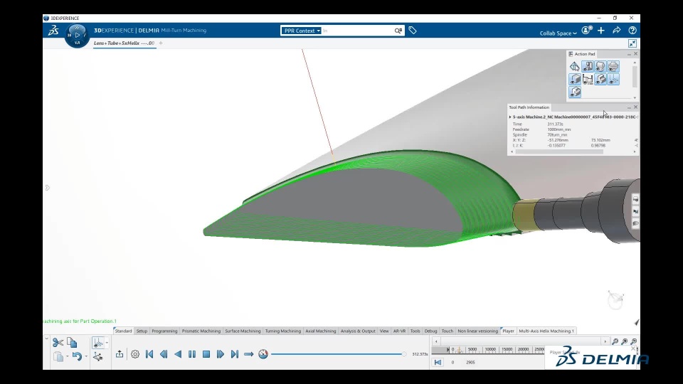
Task: Toggle the last Action Pad visibility icon
Action: [575, 92]
